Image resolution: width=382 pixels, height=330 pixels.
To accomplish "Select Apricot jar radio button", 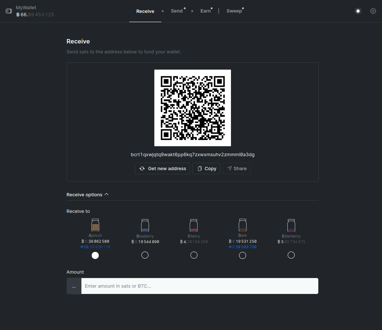I will click(x=95, y=256).
